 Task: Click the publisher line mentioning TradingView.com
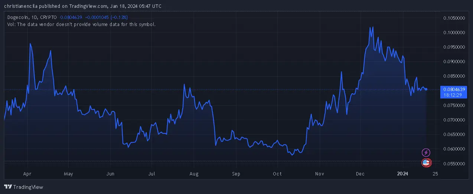tap(83, 6)
